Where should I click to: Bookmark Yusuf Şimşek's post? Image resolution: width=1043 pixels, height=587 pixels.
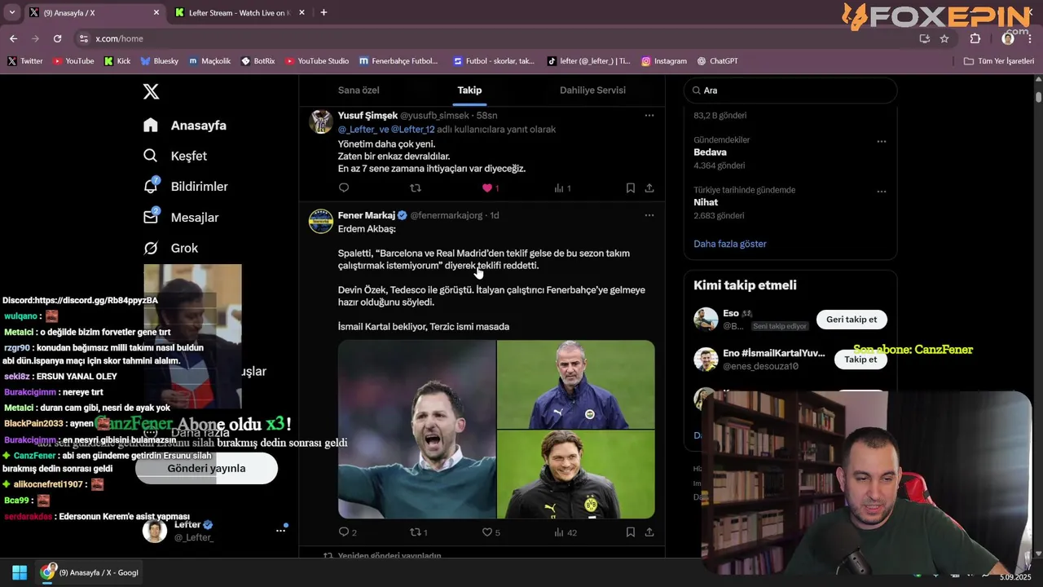(x=631, y=188)
